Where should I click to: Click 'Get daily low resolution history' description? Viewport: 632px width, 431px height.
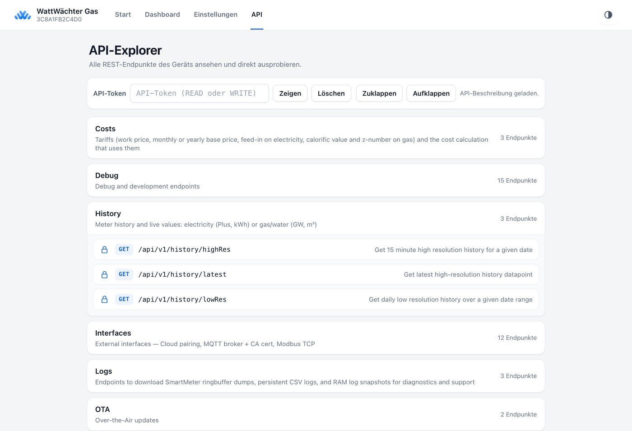pyautogui.click(x=451, y=299)
